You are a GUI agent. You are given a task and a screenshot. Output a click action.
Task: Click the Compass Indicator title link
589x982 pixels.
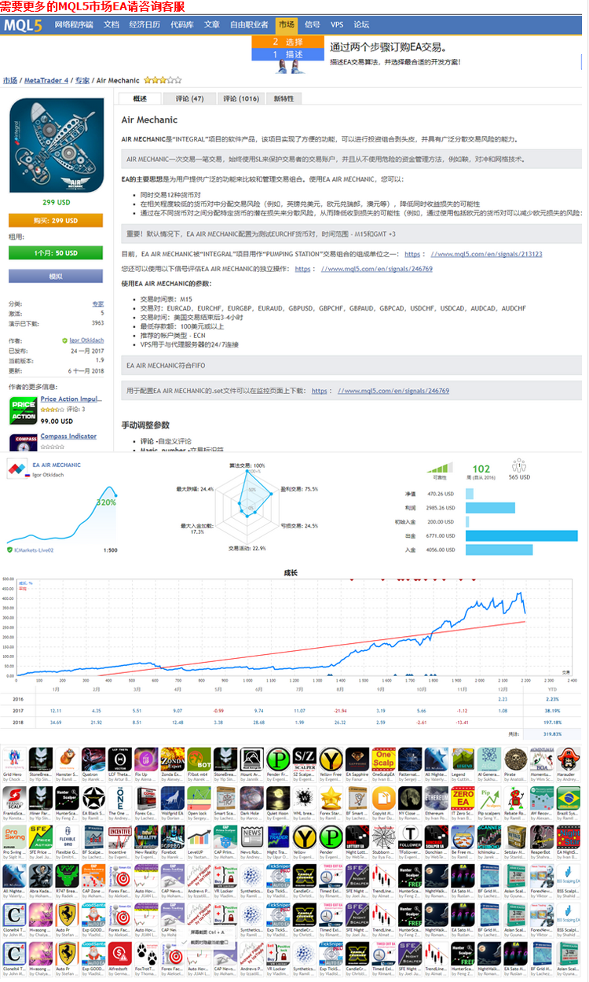point(69,436)
